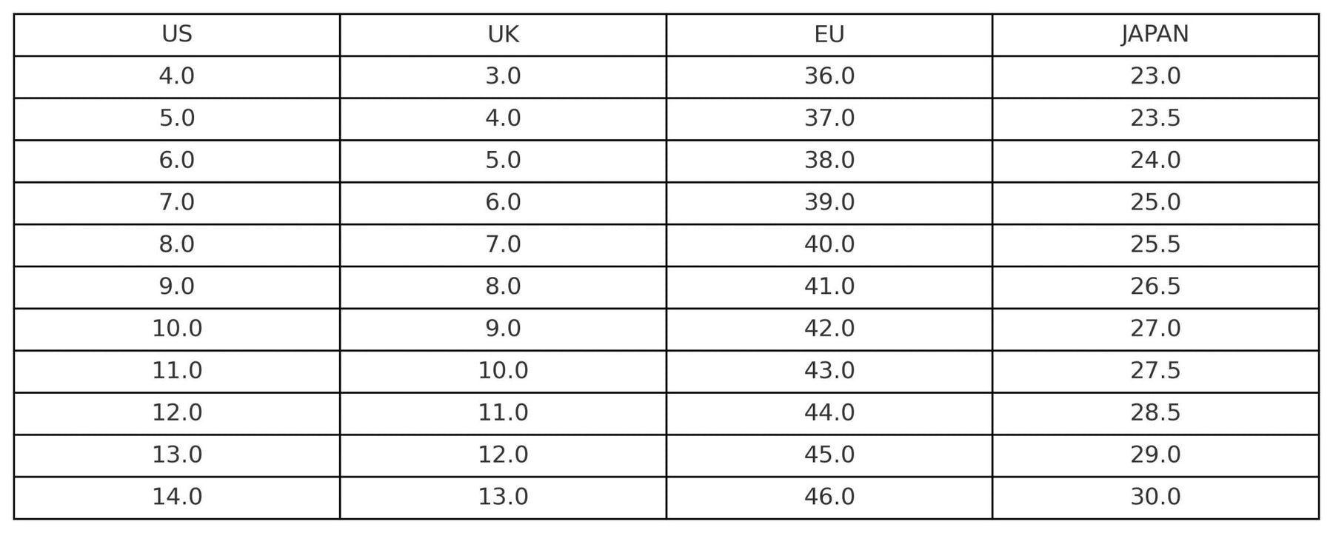Click the US column header
Image resolution: width=1333 pixels, height=533 pixels.
tap(177, 35)
